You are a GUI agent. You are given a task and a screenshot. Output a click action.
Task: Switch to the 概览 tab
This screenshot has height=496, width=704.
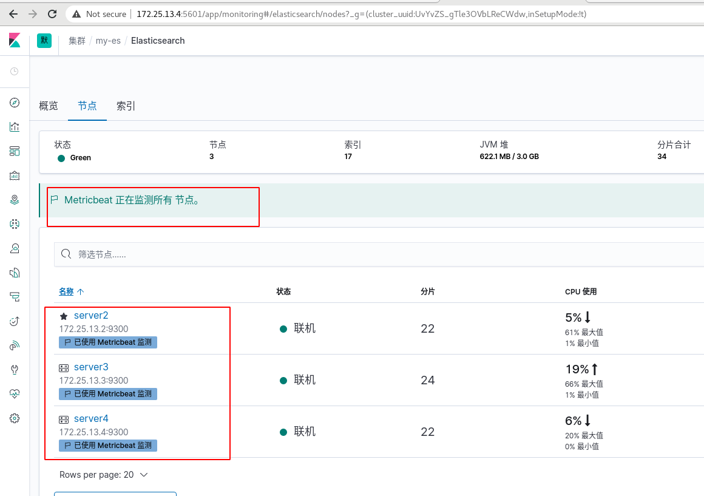[x=49, y=106]
